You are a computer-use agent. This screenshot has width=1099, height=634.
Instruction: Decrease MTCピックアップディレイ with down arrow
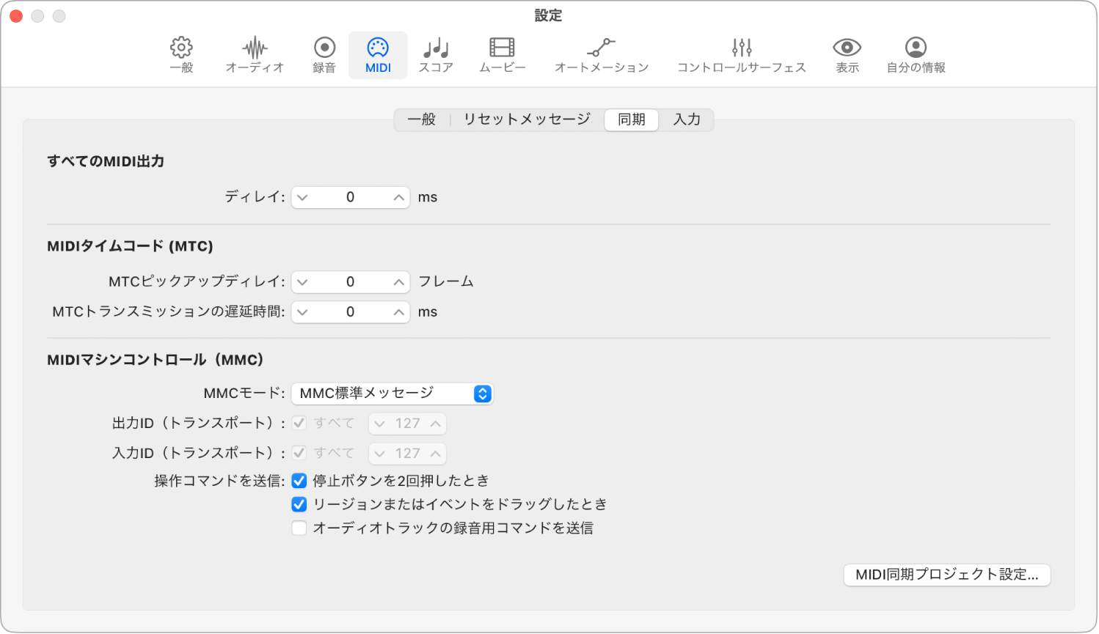click(303, 281)
